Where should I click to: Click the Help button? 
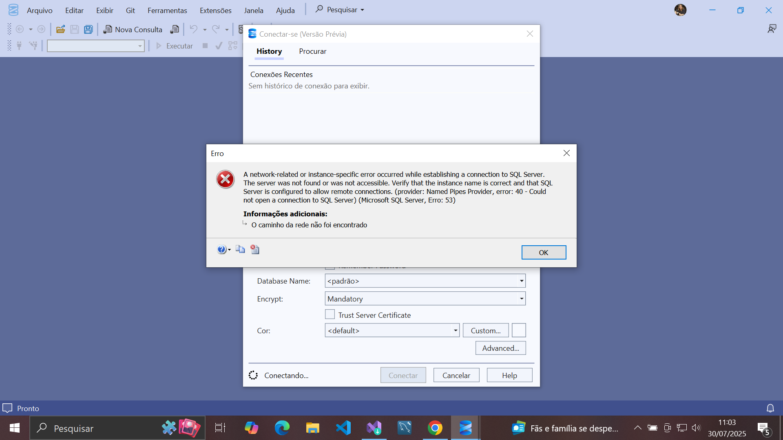pos(509,375)
